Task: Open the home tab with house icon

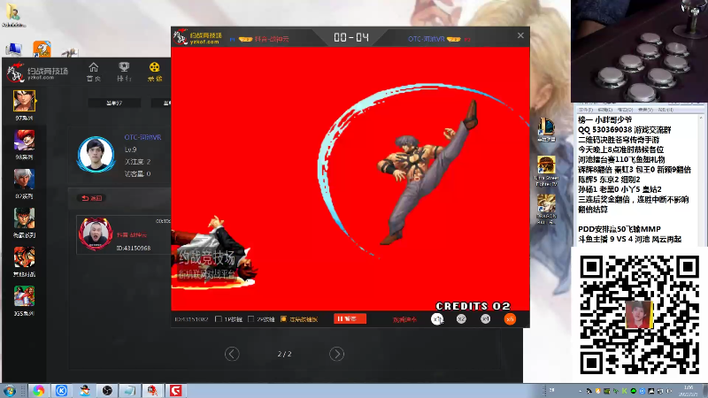Action: pyautogui.click(x=94, y=72)
